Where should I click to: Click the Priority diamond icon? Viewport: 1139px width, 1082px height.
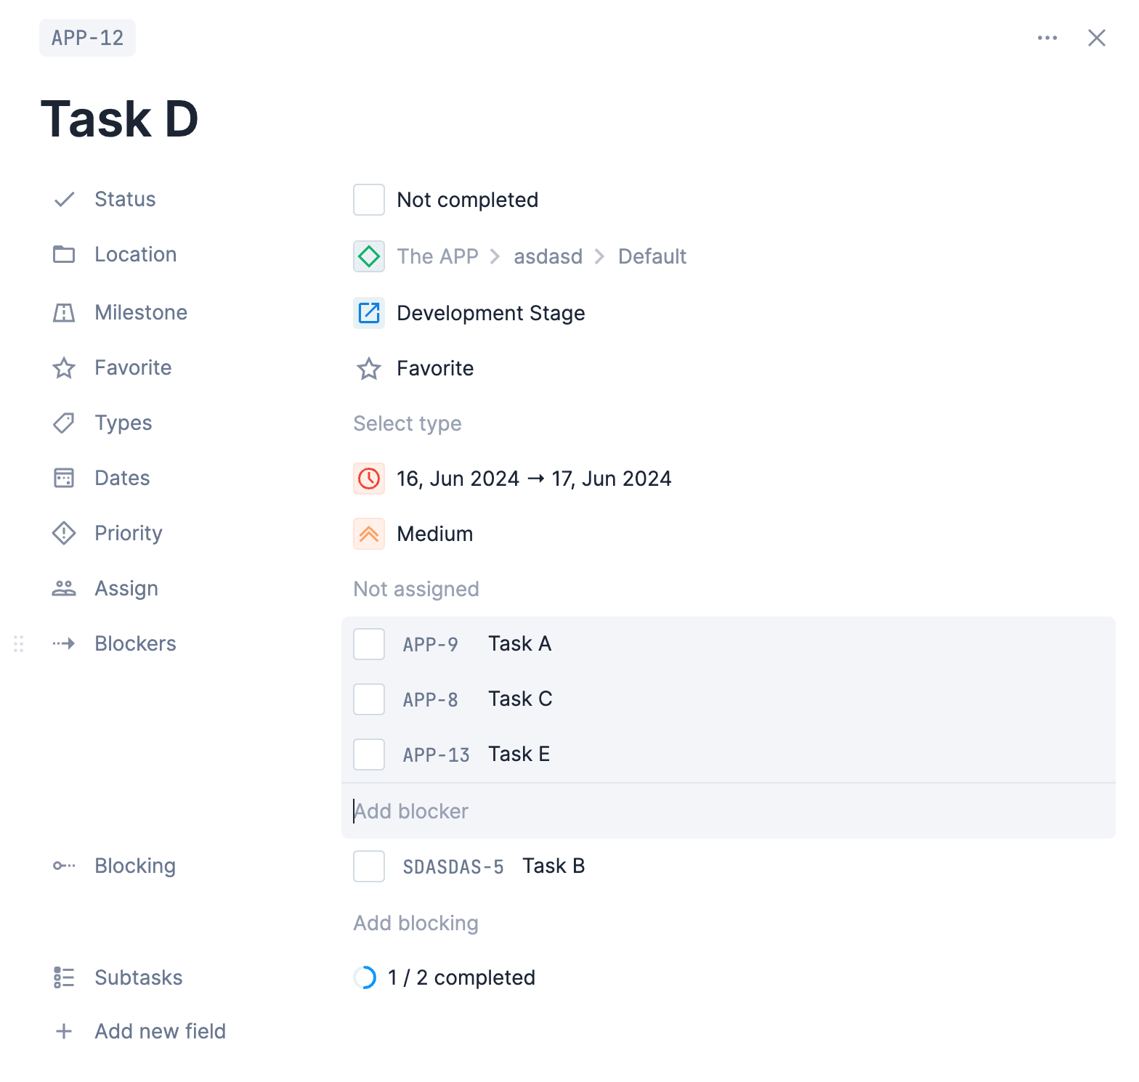click(64, 534)
